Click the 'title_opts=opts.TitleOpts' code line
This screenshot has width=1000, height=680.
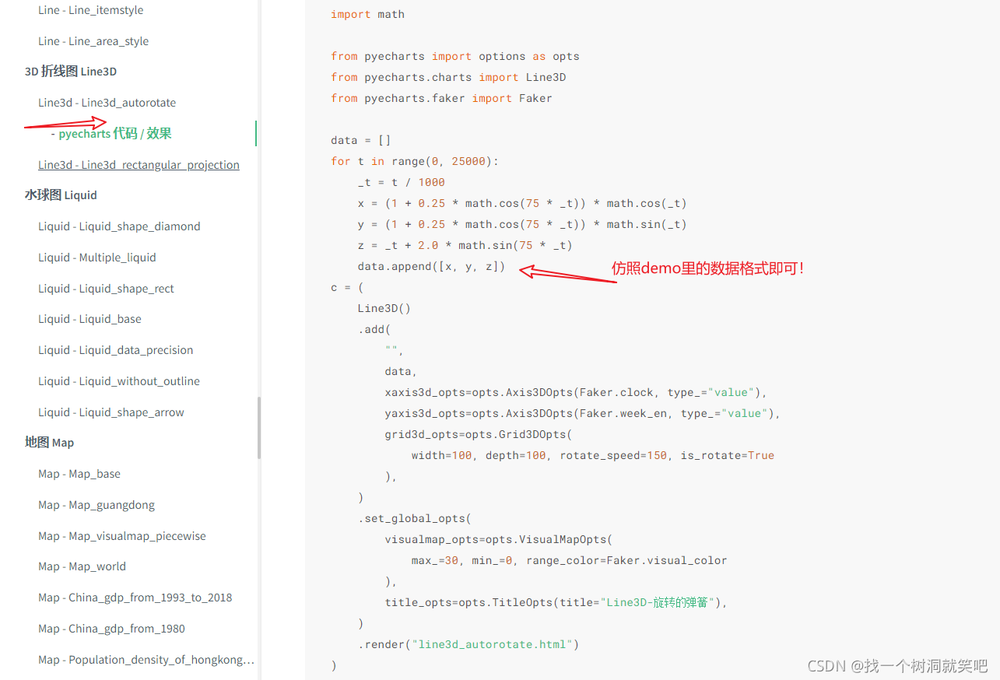click(x=556, y=602)
